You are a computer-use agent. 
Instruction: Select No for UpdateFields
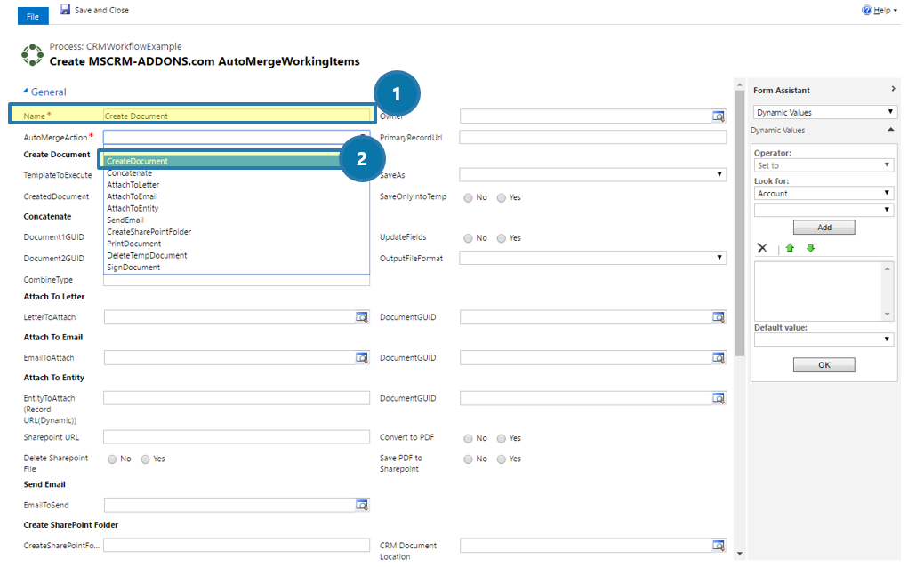(x=468, y=238)
